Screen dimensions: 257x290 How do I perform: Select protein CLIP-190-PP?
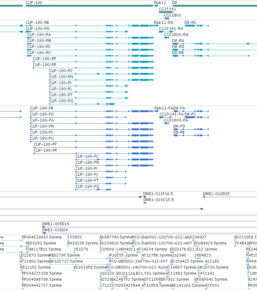click(94, 147)
